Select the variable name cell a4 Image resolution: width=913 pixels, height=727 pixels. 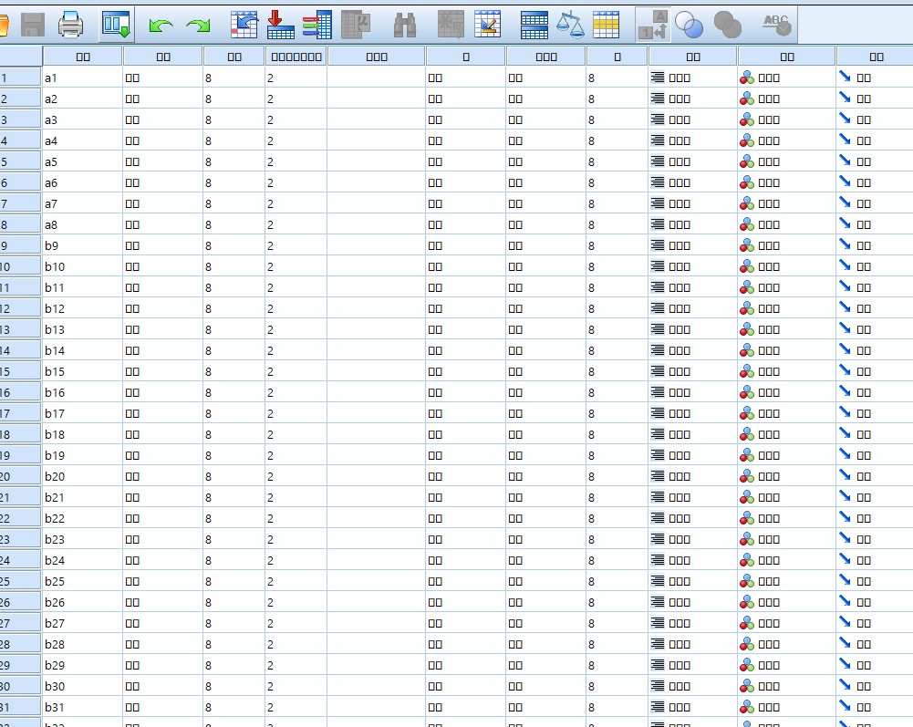point(82,141)
